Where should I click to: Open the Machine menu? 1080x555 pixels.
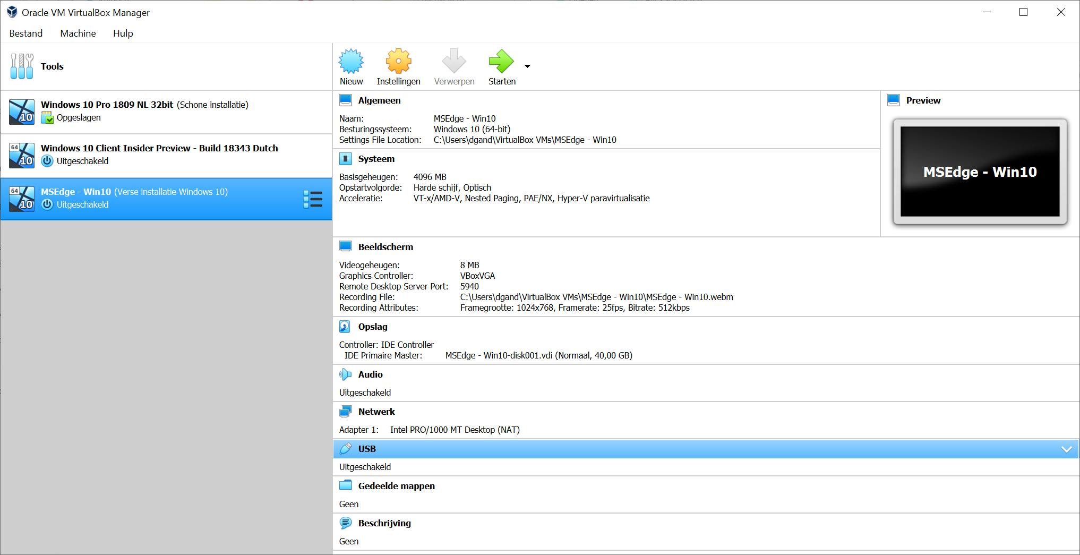coord(78,33)
